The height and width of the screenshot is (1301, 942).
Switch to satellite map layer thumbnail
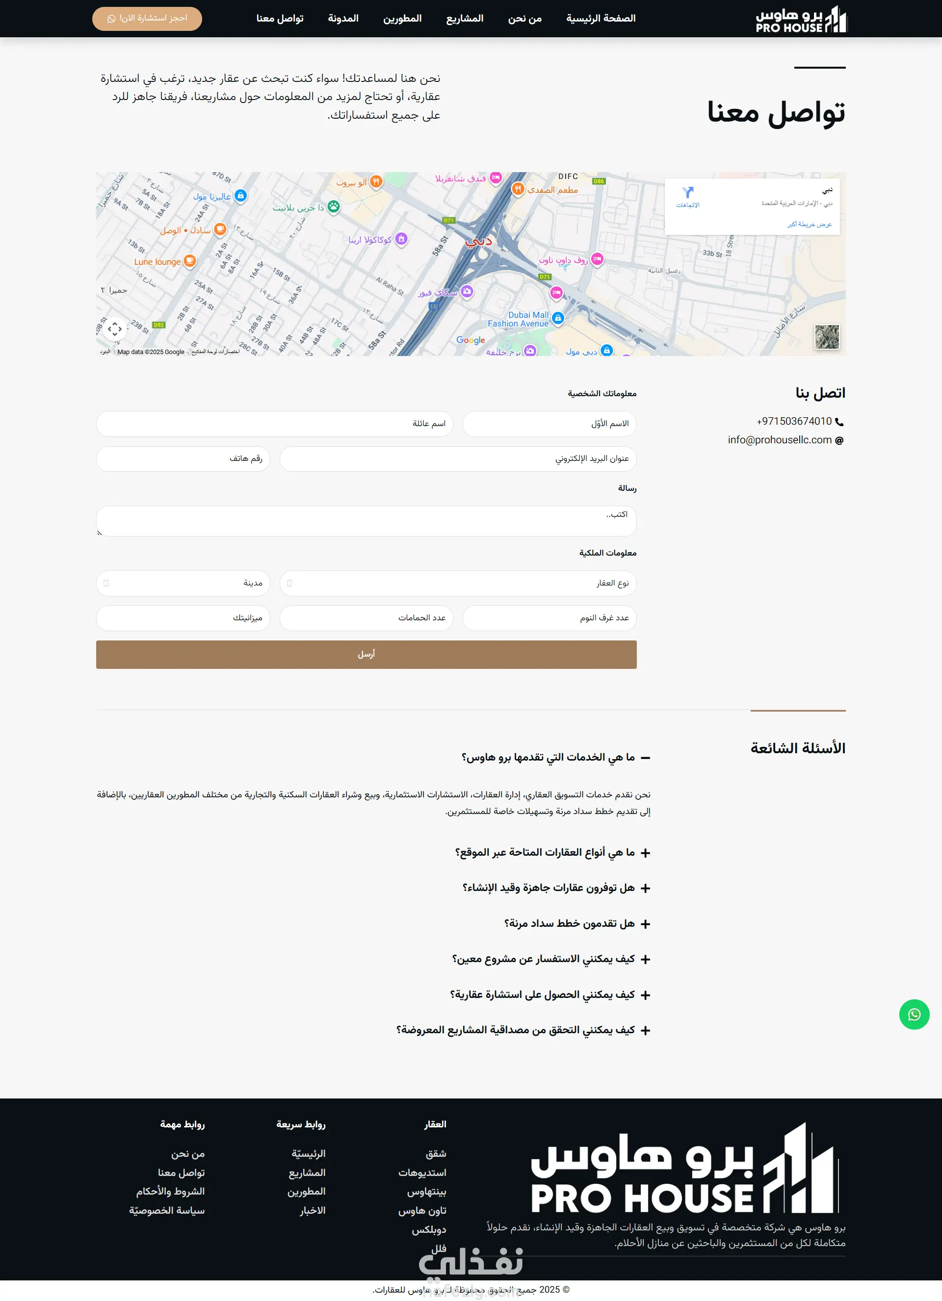pyautogui.click(x=827, y=337)
